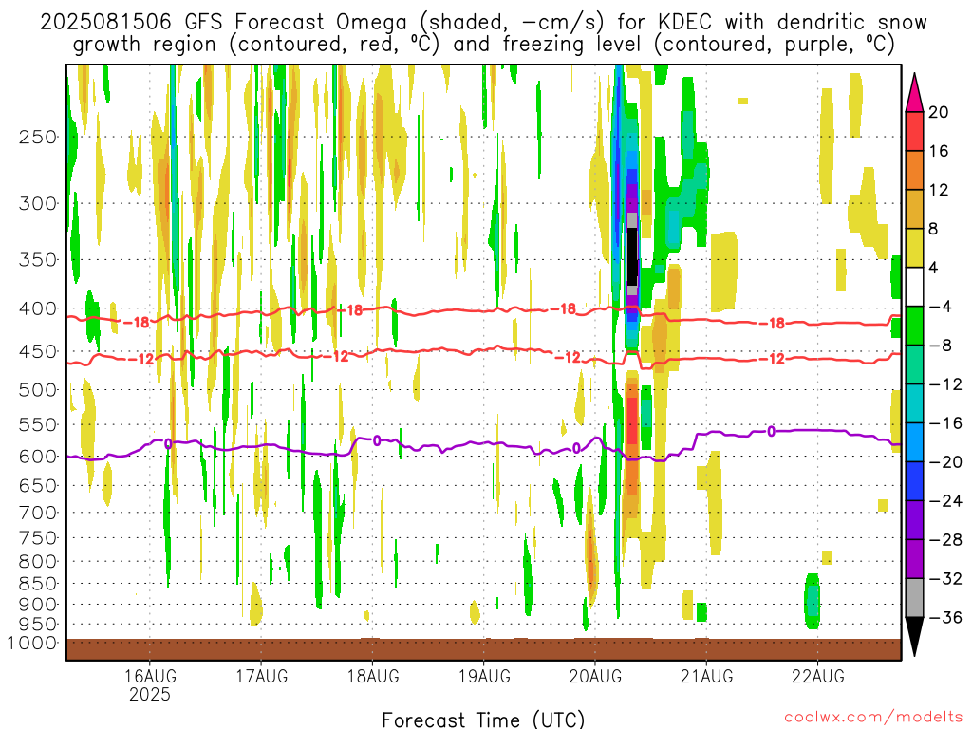Click the 18AUG date label
Screen dimensions: 972x729
[x=372, y=676]
